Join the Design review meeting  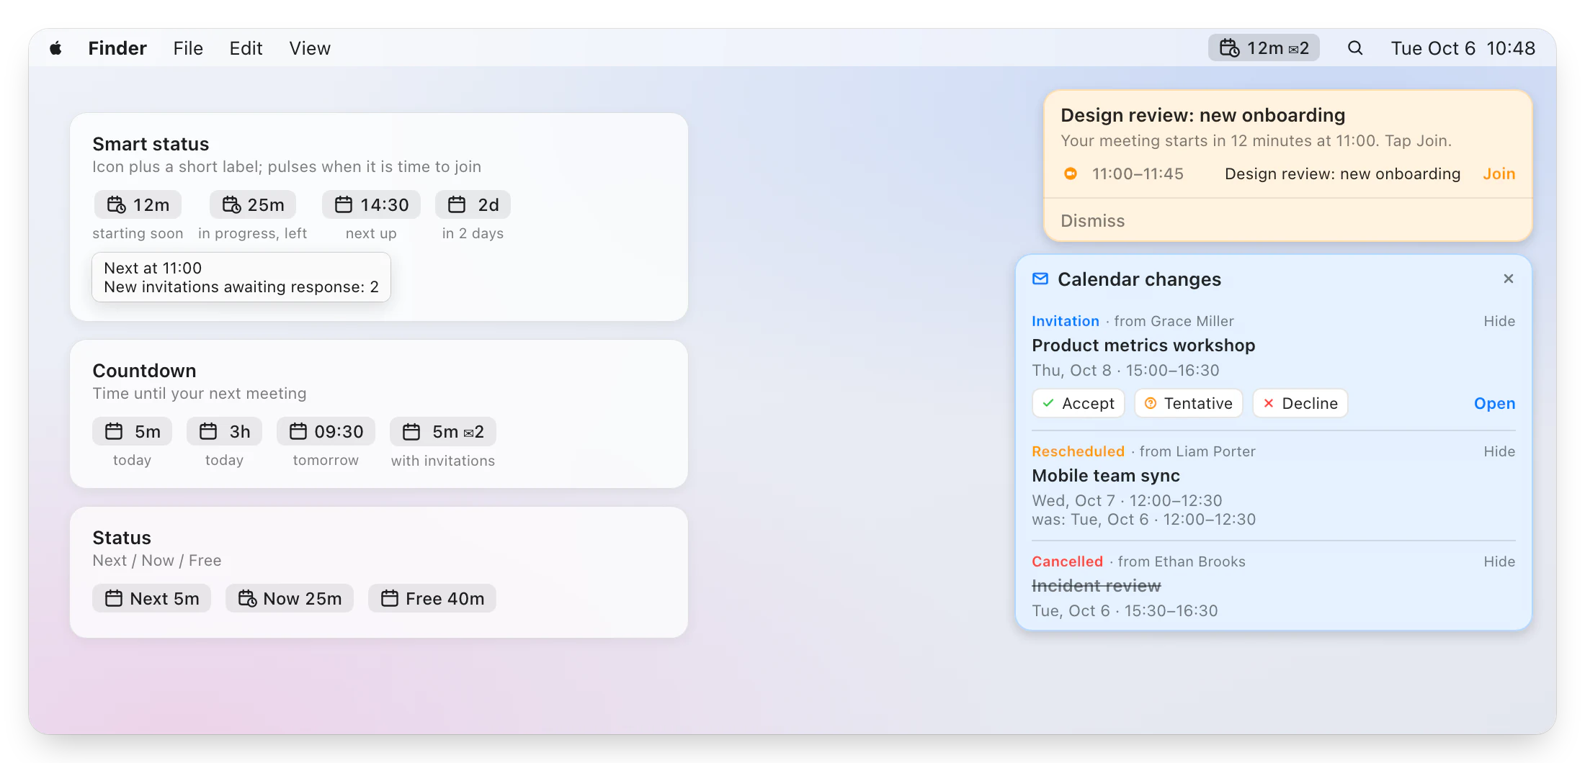point(1499,173)
